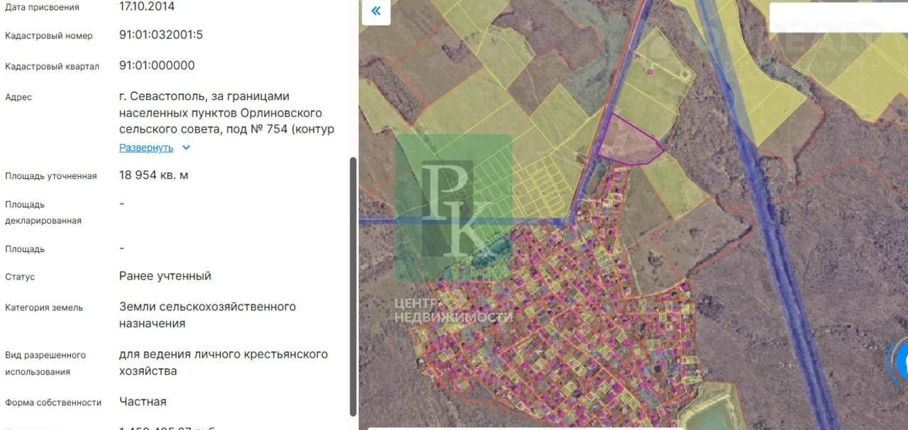908x430 pixels.
Task: Open the Развернуть link under address
Action: [x=145, y=148]
